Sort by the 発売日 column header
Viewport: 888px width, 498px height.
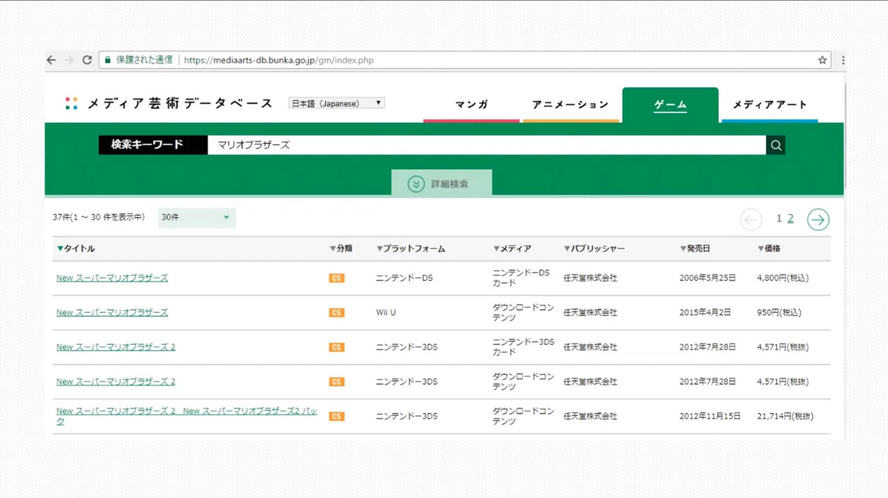click(694, 249)
